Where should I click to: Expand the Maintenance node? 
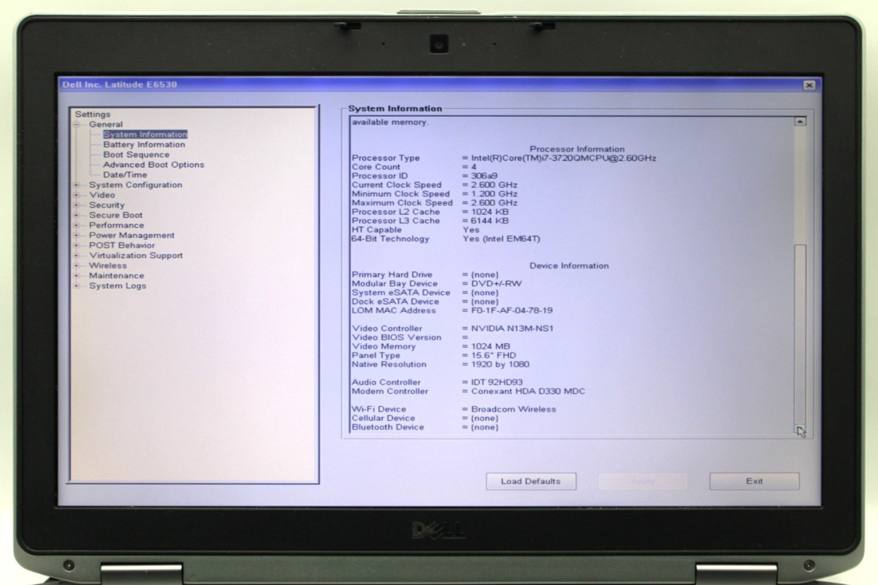[x=77, y=276]
